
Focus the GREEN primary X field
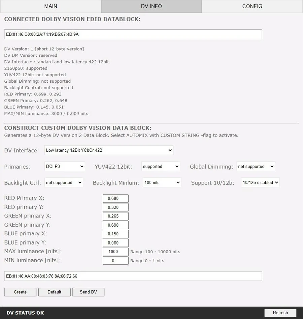(x=115, y=216)
